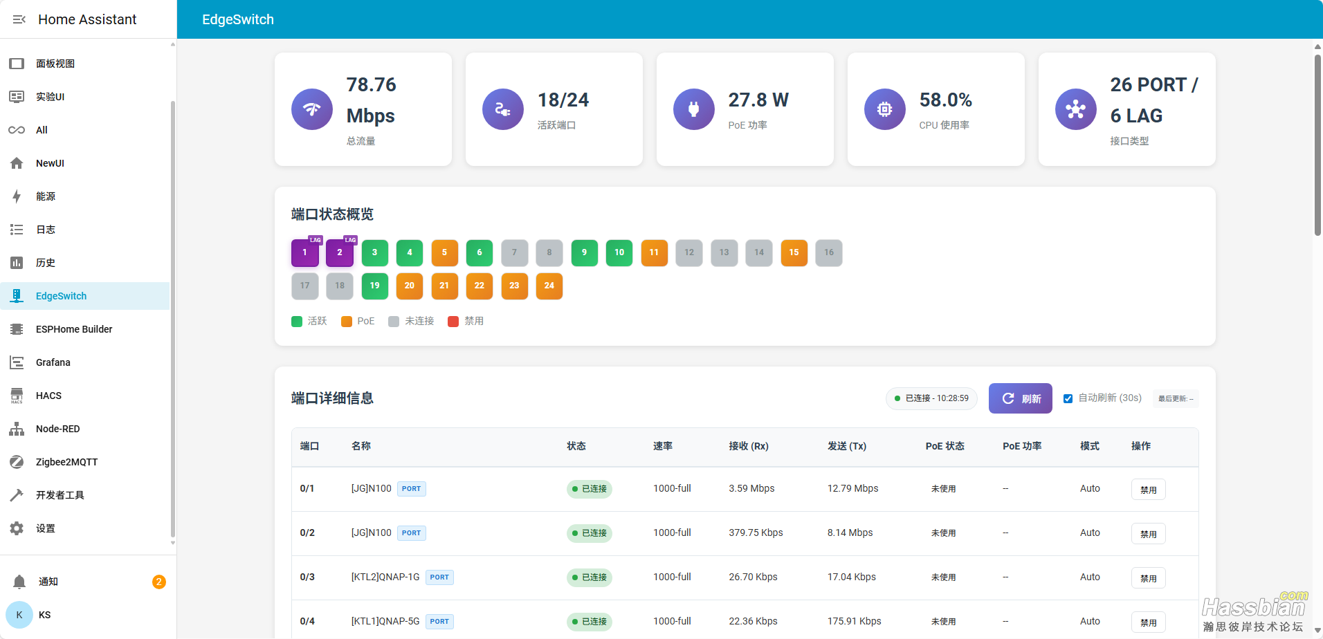Select orange port 15 tile
Viewport: 1323px width, 639px height.
794,252
